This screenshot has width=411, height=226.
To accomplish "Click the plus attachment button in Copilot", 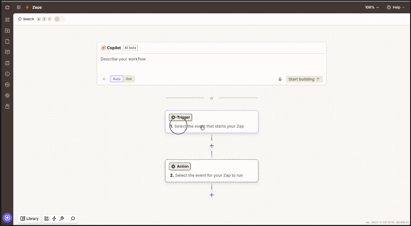I will click(x=104, y=79).
